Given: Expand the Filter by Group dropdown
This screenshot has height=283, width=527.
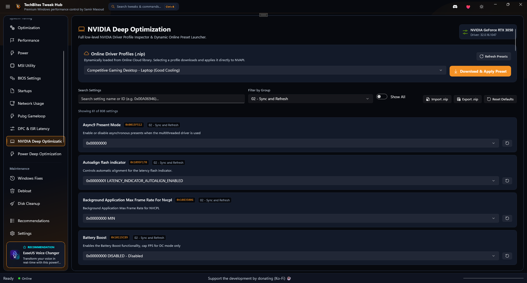Looking at the screenshot, I should [x=310, y=99].
